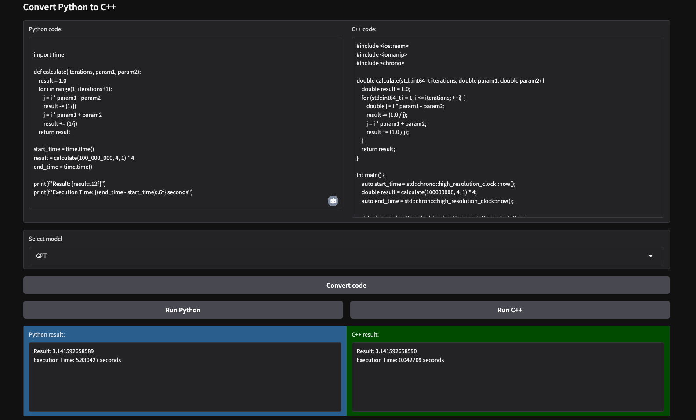Click the 'C++ code:' label

(x=364, y=29)
